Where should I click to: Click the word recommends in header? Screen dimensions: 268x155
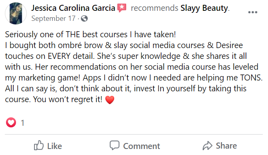point(155,8)
